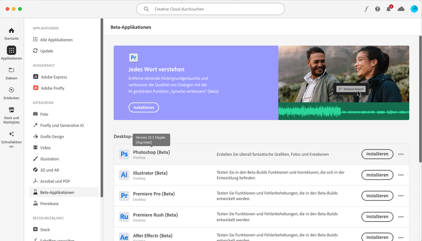Open the Illustration category
The width and height of the screenshot is (422, 241).
pyautogui.click(x=64, y=159)
